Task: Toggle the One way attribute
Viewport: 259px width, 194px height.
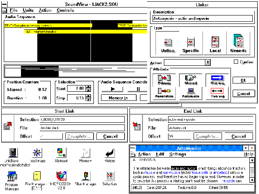Action: pyautogui.click(x=217, y=80)
